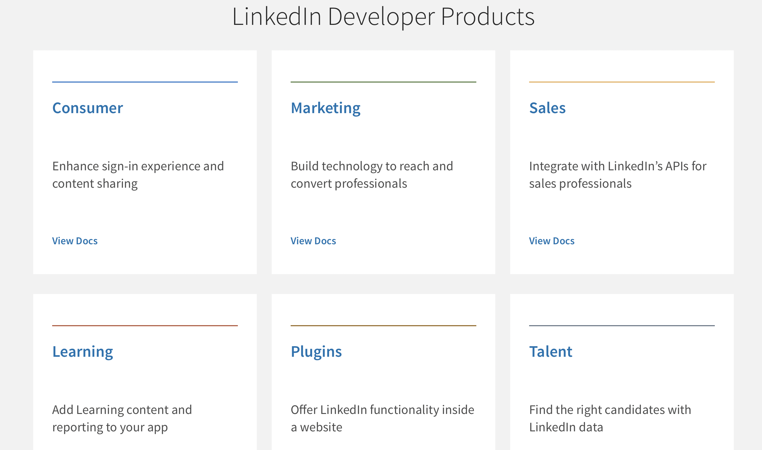Open the Learning product heading link
Image resolution: width=762 pixels, height=450 pixels.
point(83,352)
